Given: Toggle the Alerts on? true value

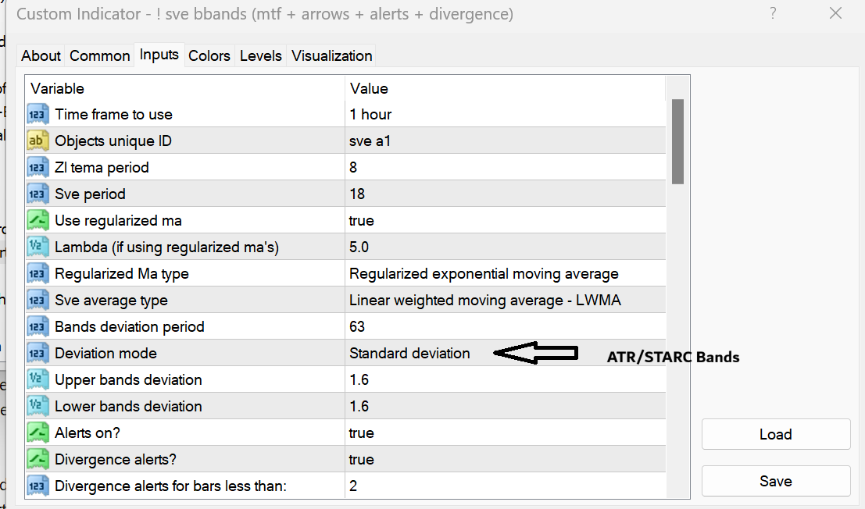Looking at the screenshot, I should [362, 433].
